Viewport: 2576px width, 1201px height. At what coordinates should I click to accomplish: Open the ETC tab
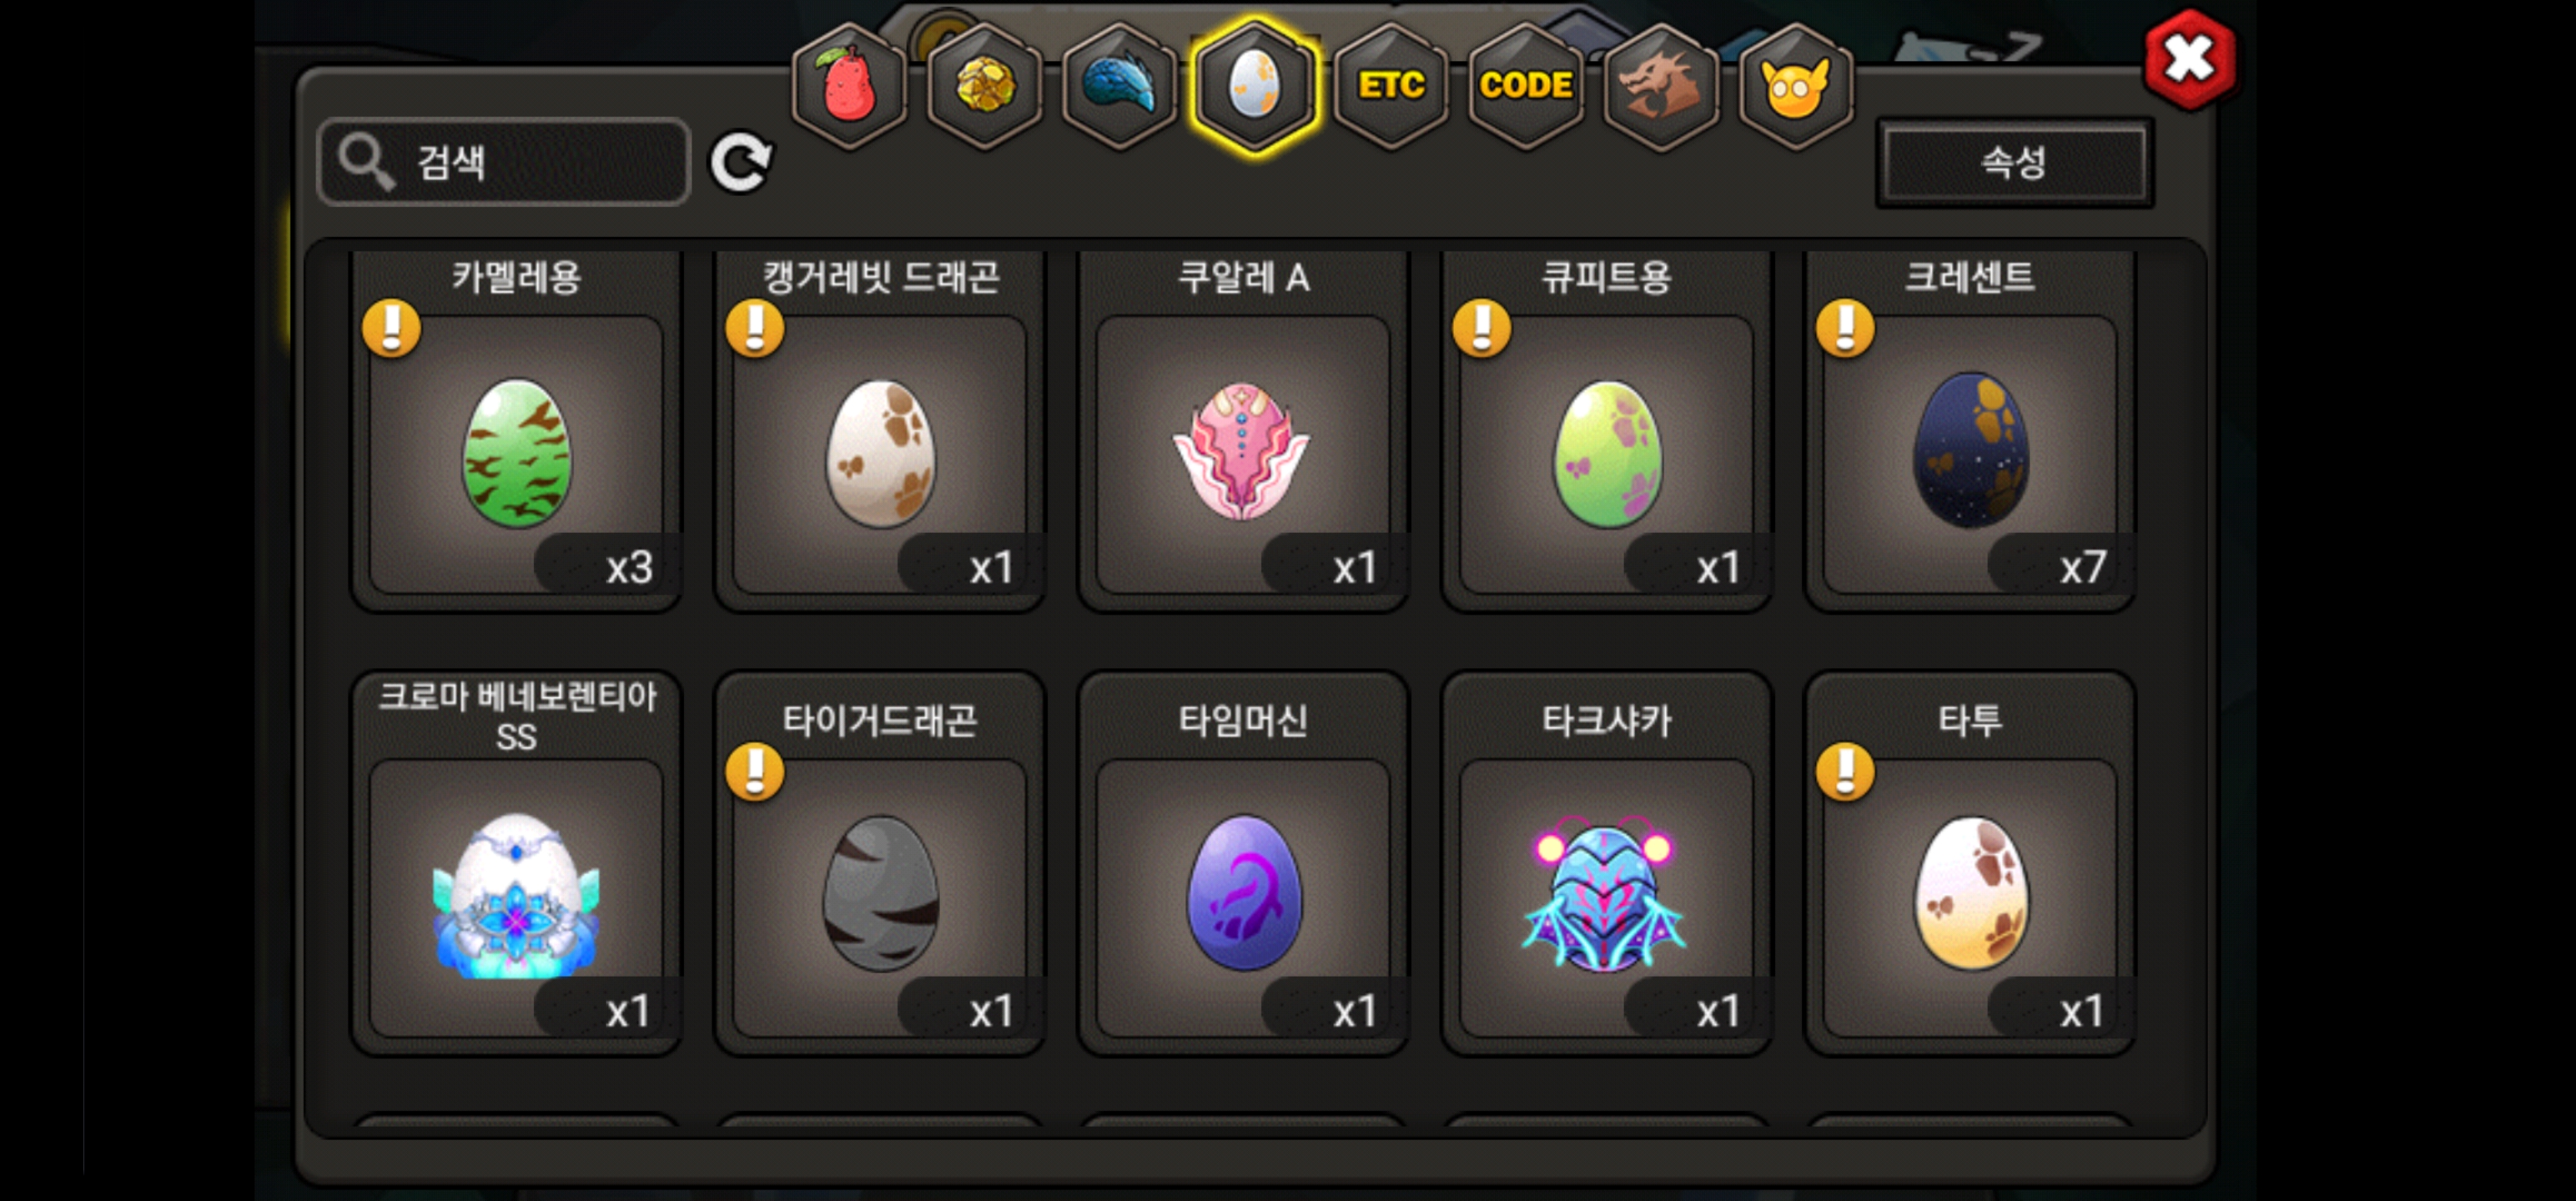[x=1391, y=86]
